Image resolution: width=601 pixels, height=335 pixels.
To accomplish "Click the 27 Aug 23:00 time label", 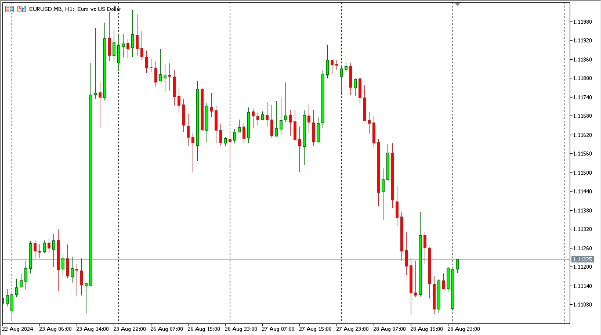I will (x=353, y=329).
